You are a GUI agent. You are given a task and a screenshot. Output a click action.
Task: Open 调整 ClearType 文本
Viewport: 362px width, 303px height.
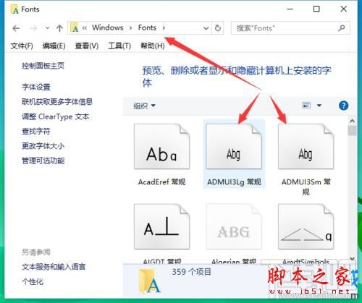point(56,116)
